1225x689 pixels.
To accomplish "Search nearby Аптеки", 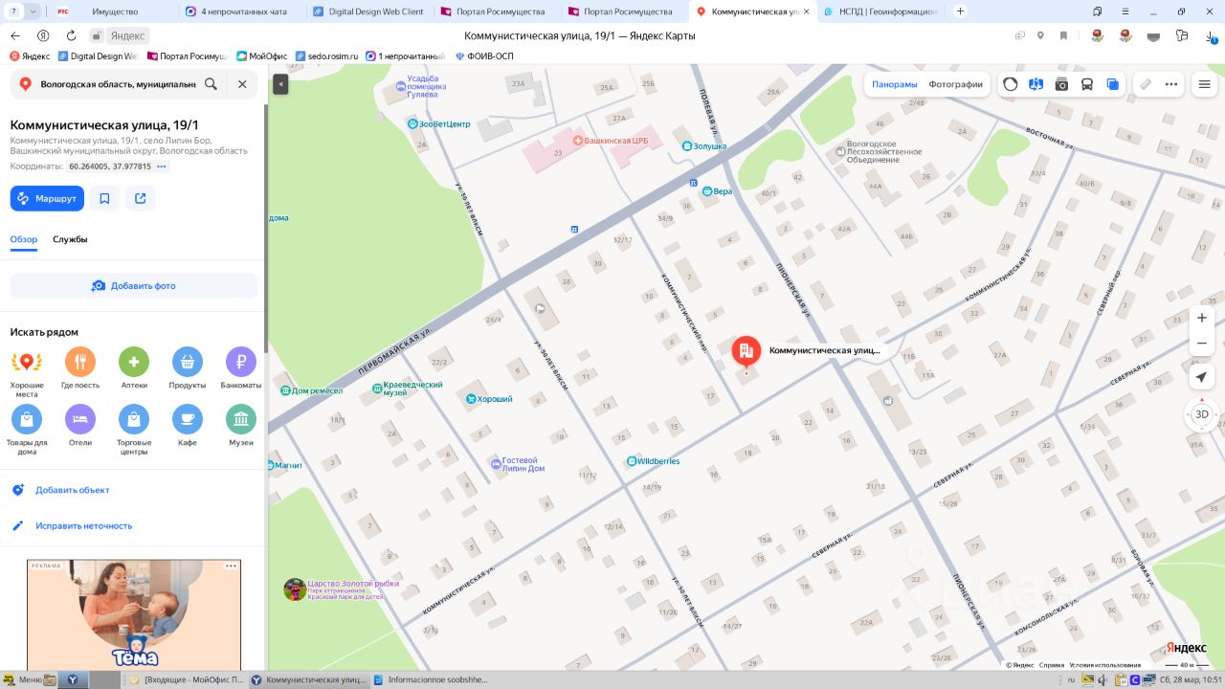I will [134, 367].
